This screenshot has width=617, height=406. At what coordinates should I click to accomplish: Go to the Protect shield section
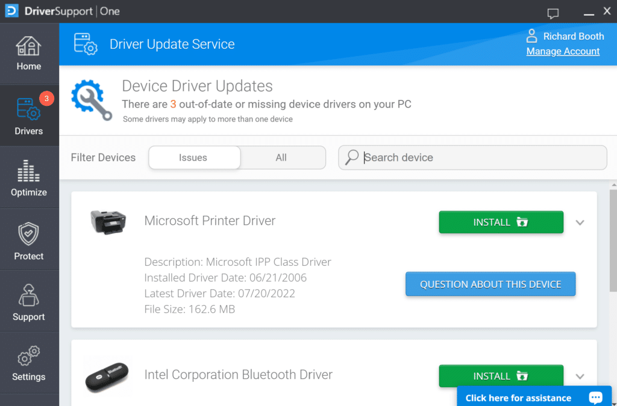[x=29, y=239]
